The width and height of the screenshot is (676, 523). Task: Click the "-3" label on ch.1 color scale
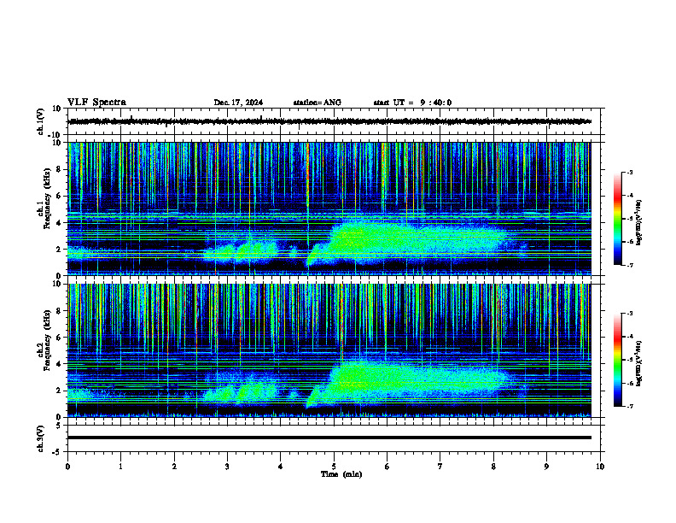pos(630,173)
